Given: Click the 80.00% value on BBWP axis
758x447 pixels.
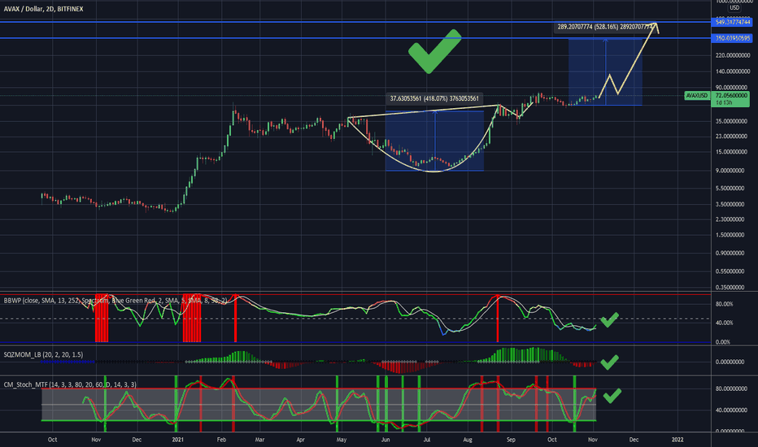Looking at the screenshot, I should point(724,305).
